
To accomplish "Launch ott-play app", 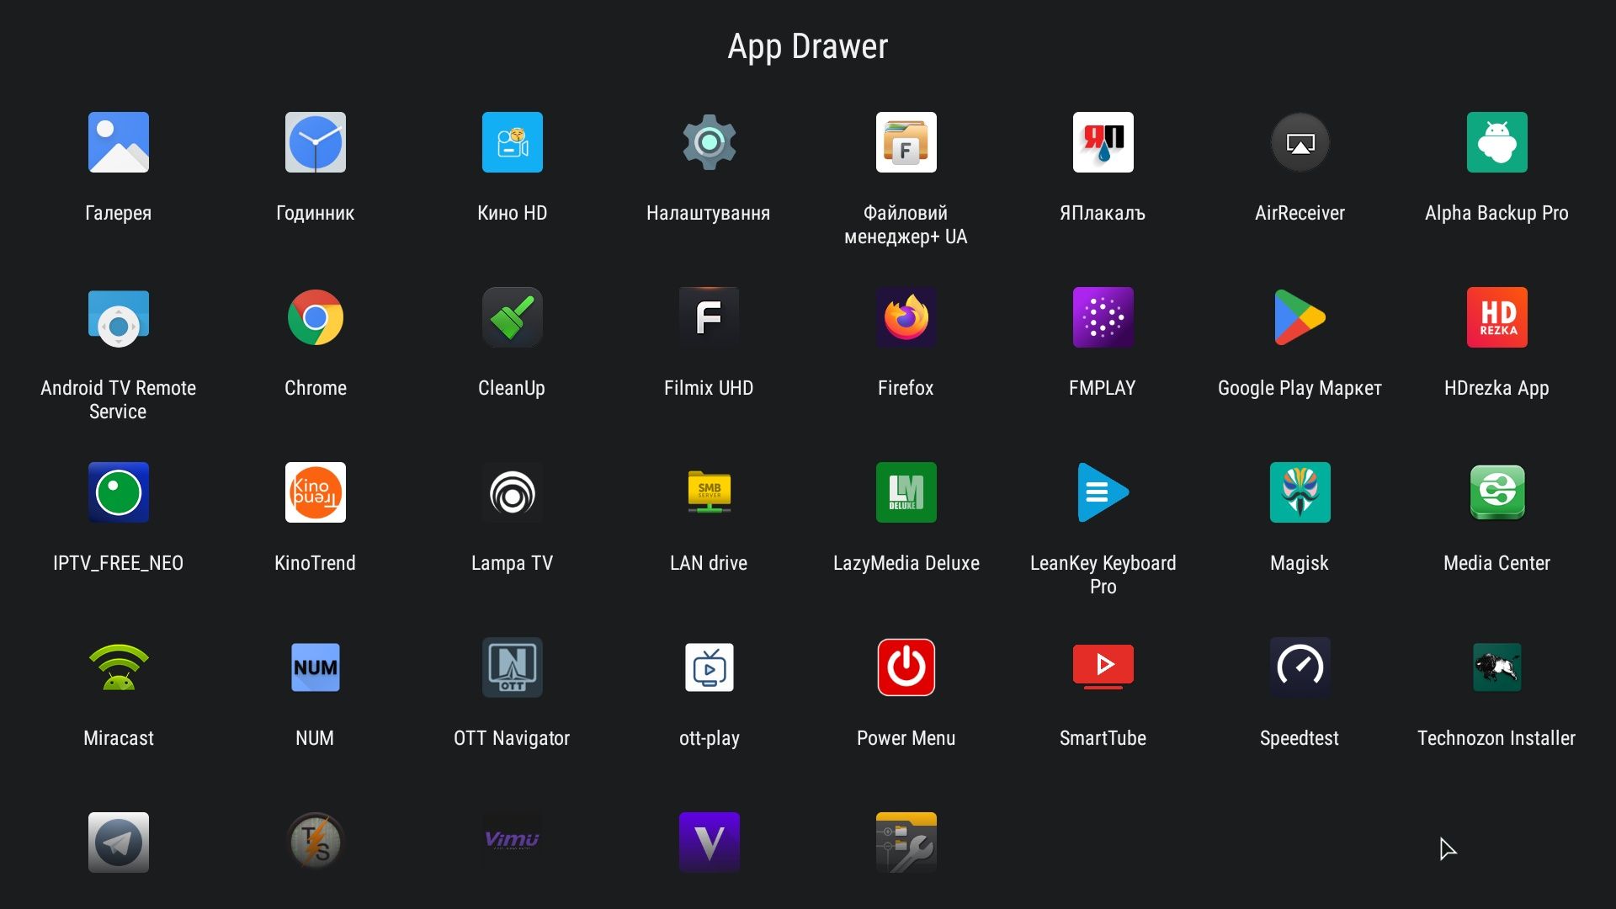I will [x=710, y=667].
